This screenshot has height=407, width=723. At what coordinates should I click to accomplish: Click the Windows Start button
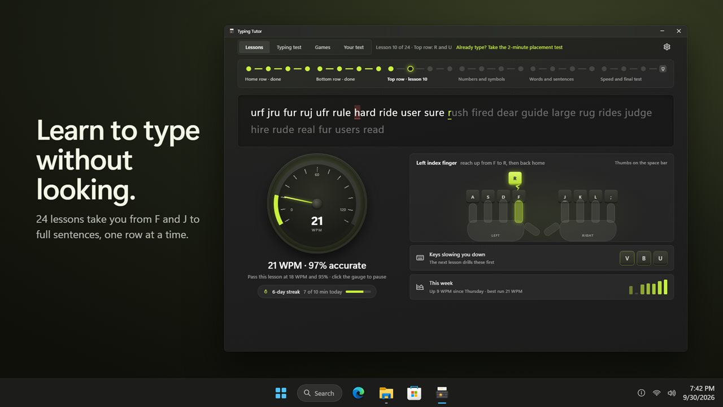tap(281, 393)
